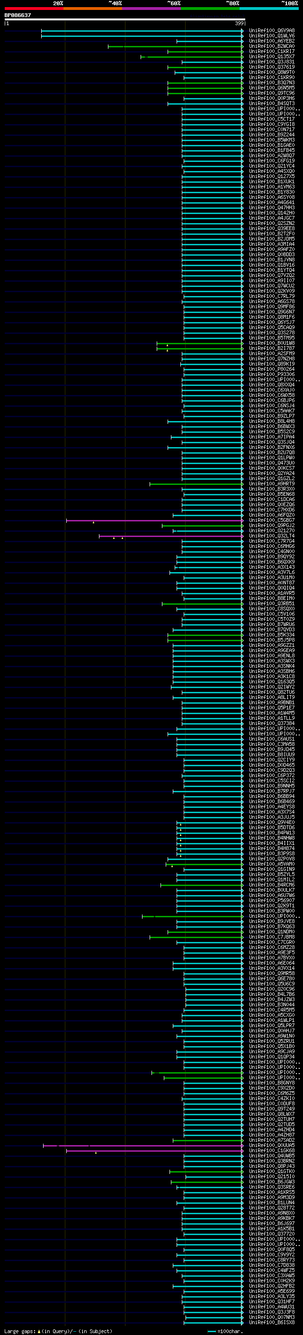Click the =100char. scale legend
303x1335 pixels.
pyautogui.click(x=225, y=1331)
